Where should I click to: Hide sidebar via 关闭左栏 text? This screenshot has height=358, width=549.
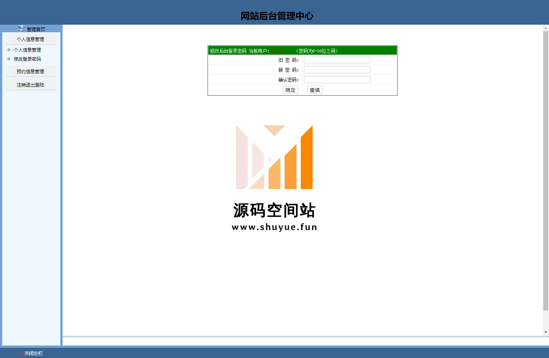(34, 353)
